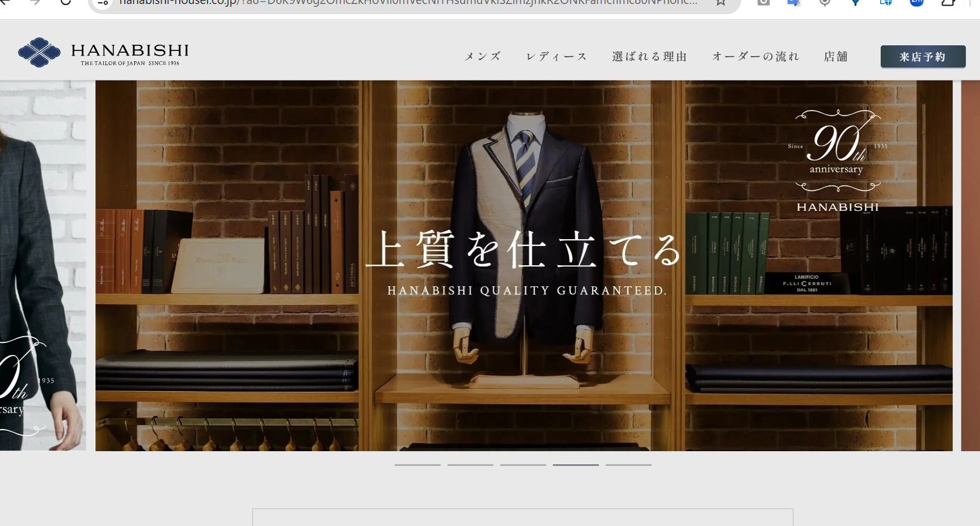Jump to the first carousel slide indicator
This screenshot has height=526, width=980.
tap(417, 465)
